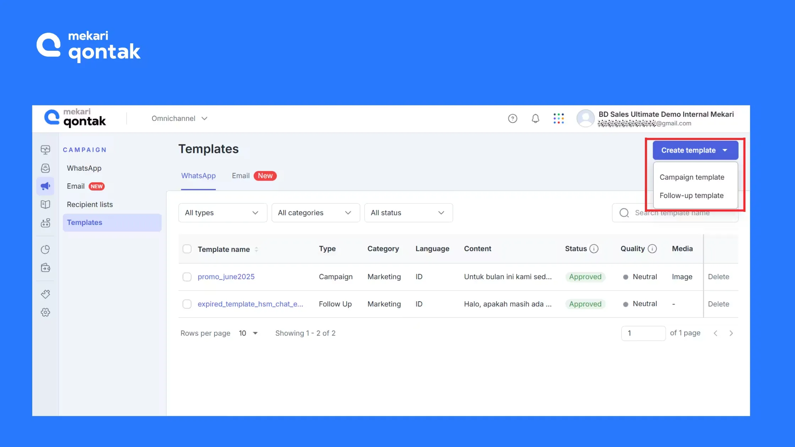This screenshot has width=795, height=447.
Task: Open the colorful app launcher grid
Action: 559,118
